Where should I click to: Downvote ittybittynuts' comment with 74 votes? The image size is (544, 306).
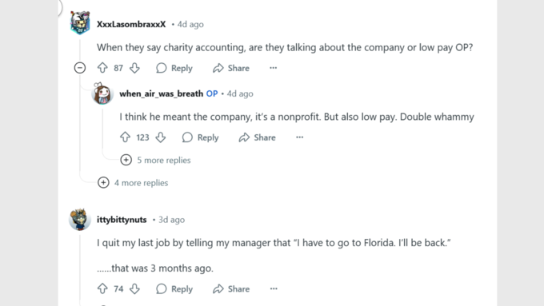click(134, 288)
